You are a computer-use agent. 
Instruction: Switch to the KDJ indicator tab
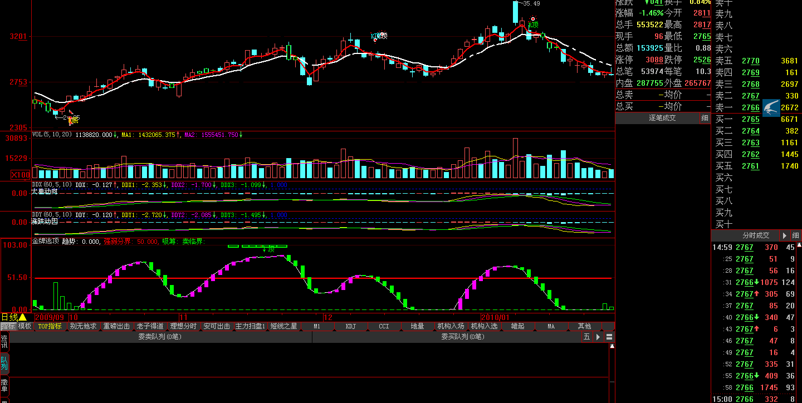[x=351, y=326]
